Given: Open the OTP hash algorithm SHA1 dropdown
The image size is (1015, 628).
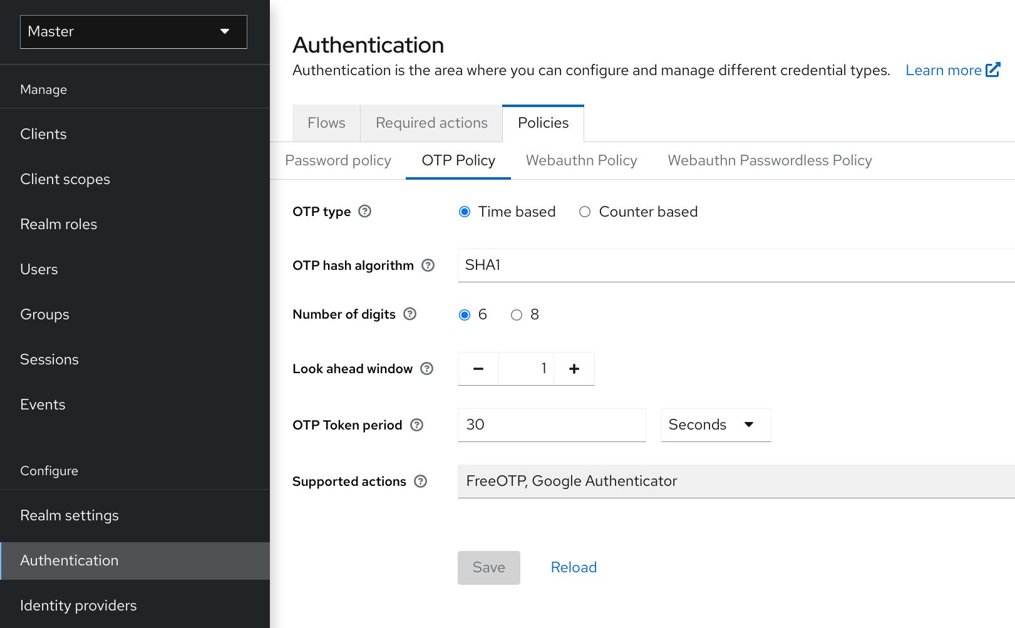Looking at the screenshot, I should tap(736, 265).
